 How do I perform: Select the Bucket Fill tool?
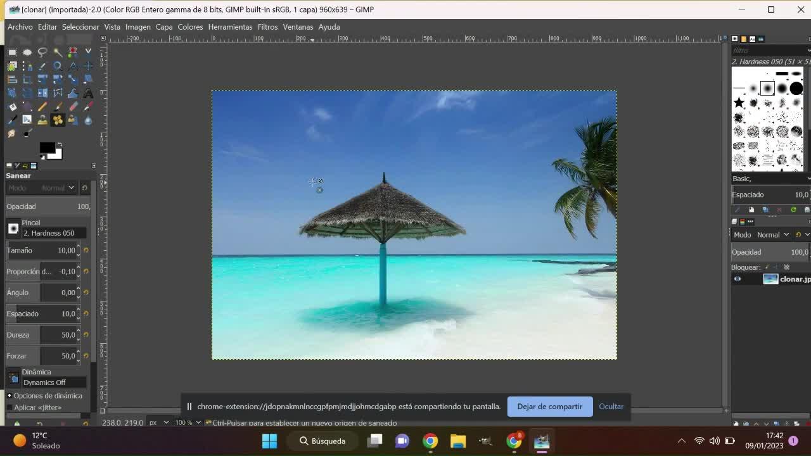(12, 106)
